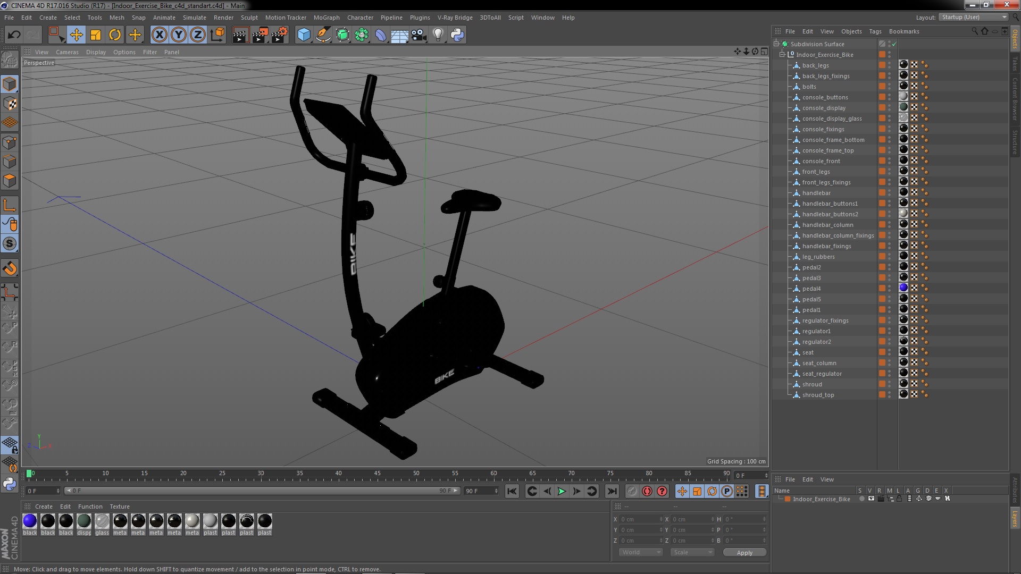Screen dimensions: 1021x574
Task: Switch to Texture mode
Action: pos(10,104)
